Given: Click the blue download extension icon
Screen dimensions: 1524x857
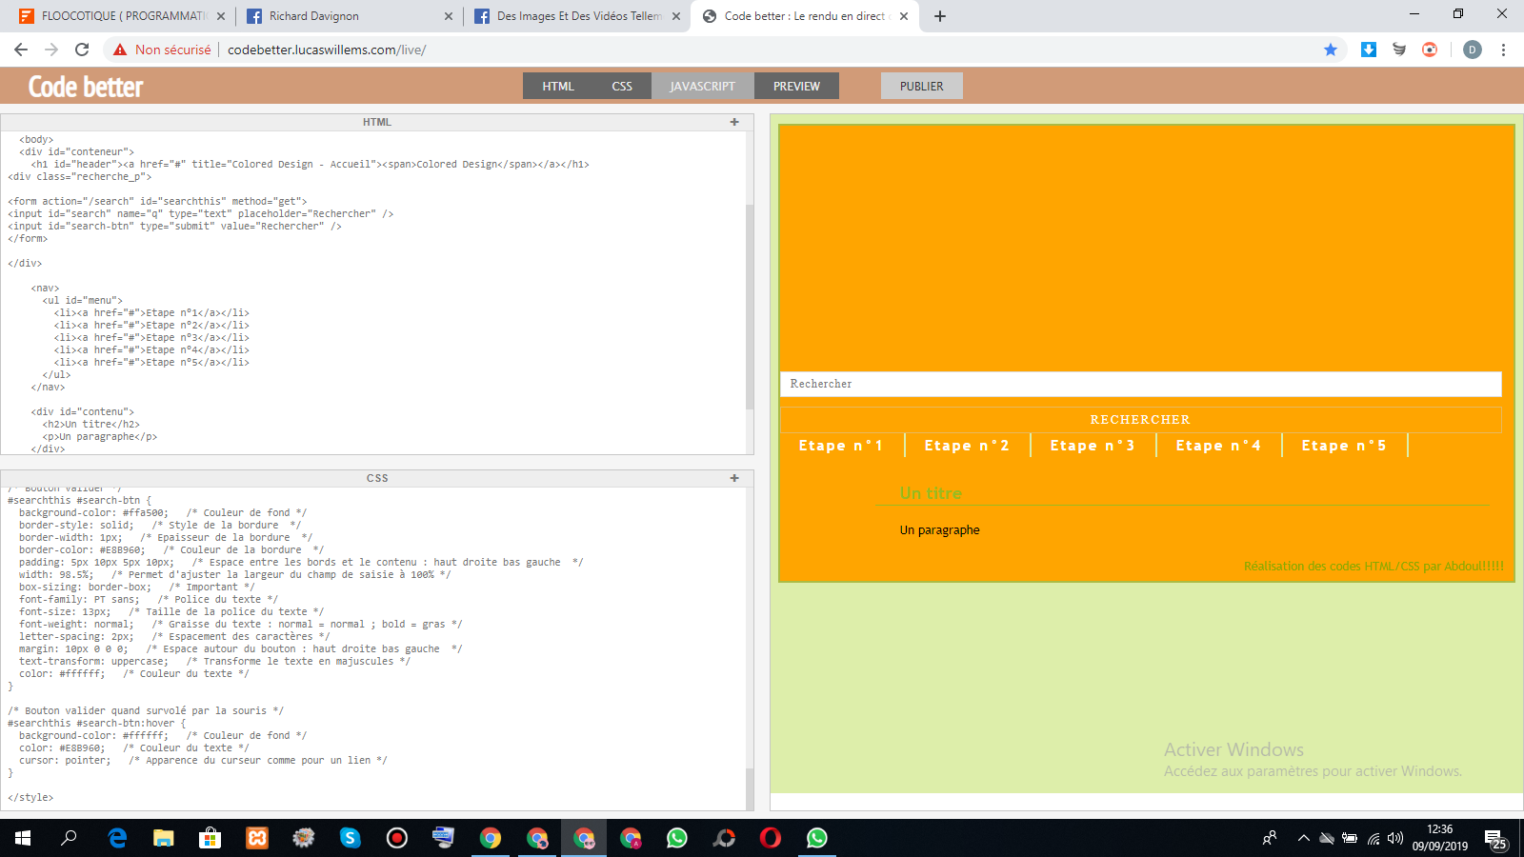Looking at the screenshot, I should coord(1369,50).
